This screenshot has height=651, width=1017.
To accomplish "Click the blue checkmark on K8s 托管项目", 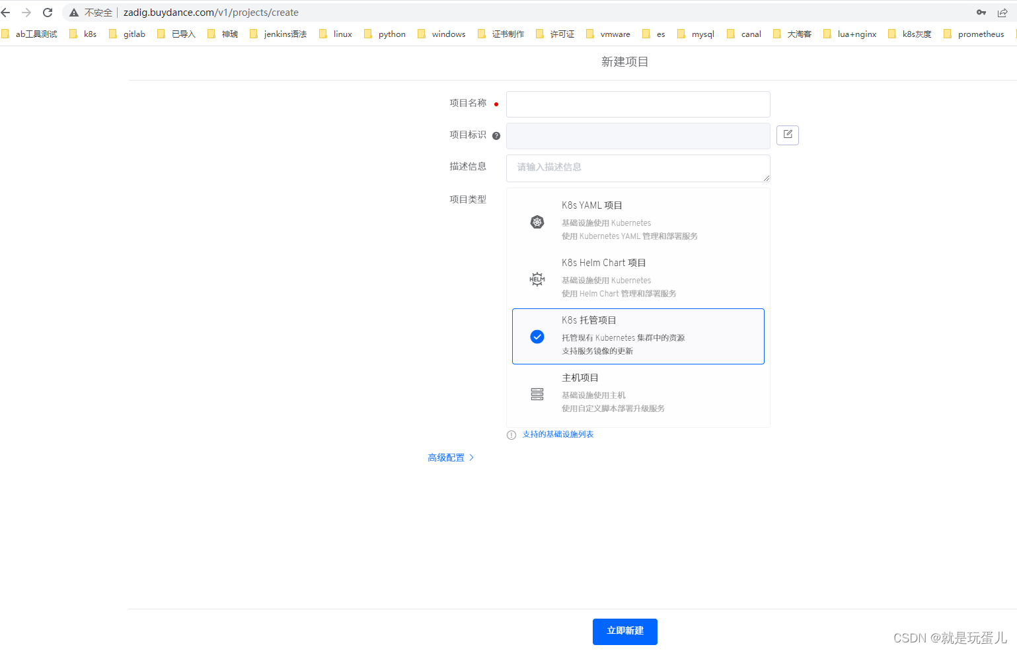I will (x=537, y=337).
